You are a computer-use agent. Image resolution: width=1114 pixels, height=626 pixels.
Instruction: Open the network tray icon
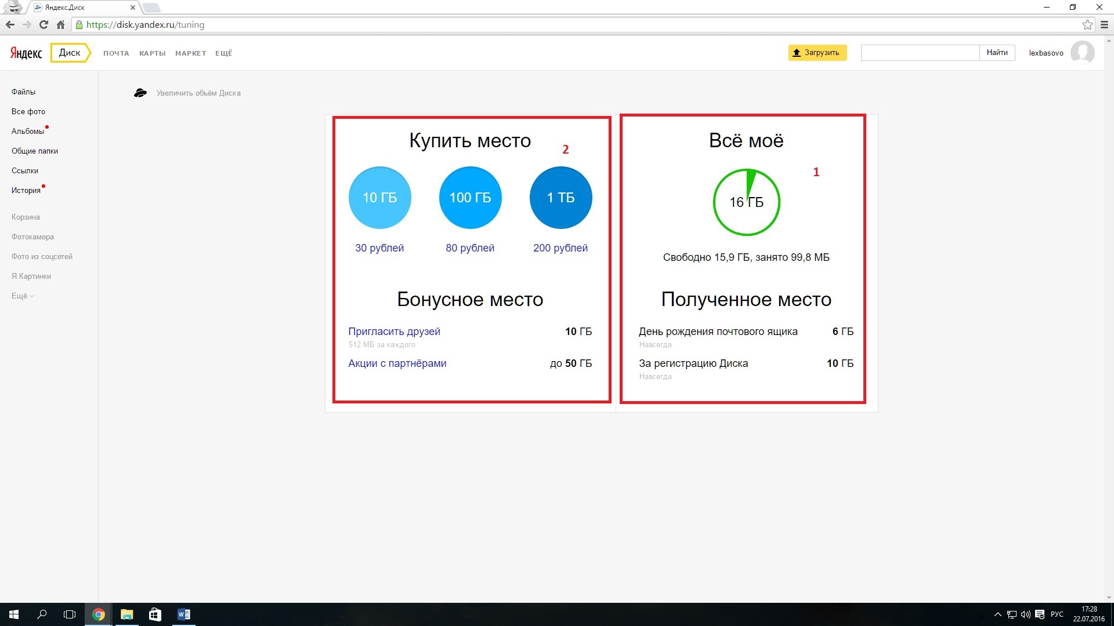point(1011,614)
